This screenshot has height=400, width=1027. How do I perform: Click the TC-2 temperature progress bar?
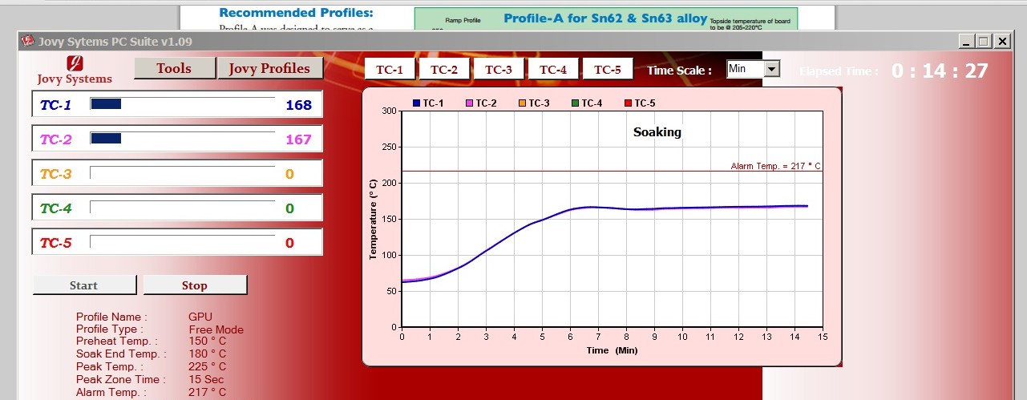click(x=182, y=139)
